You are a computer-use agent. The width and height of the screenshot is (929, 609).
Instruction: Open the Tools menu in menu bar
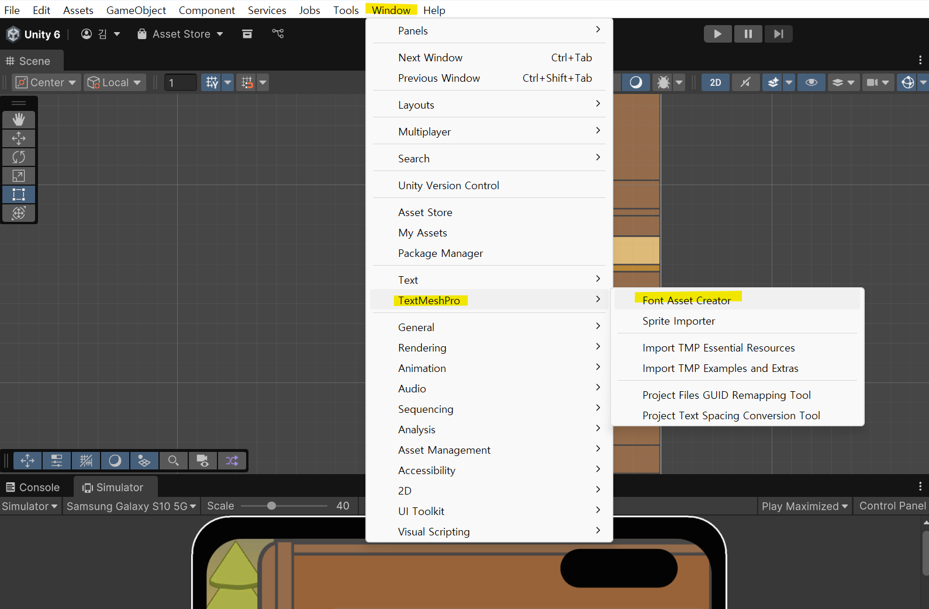point(346,10)
